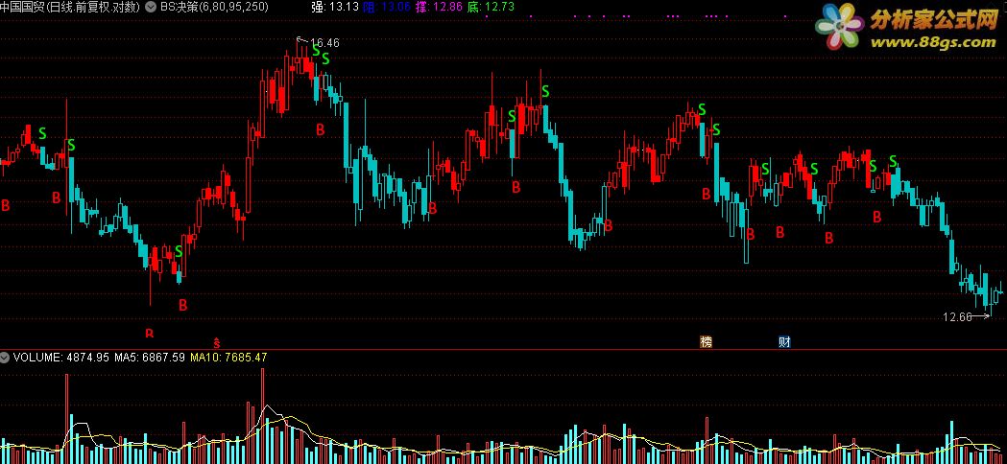Click the 榜 event marker icon
Image resolution: width=1007 pixels, height=464 pixels.
coord(706,341)
